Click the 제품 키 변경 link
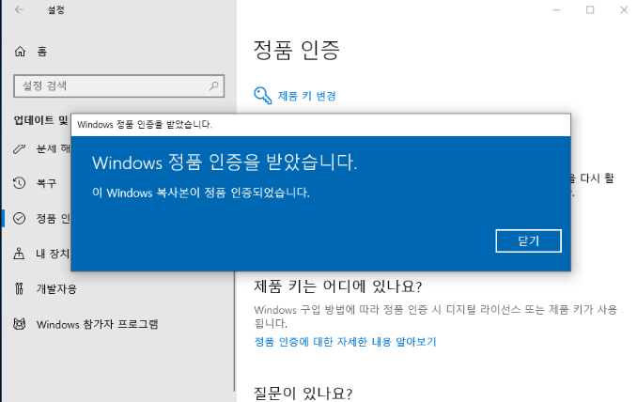This screenshot has width=637, height=402. click(x=306, y=96)
